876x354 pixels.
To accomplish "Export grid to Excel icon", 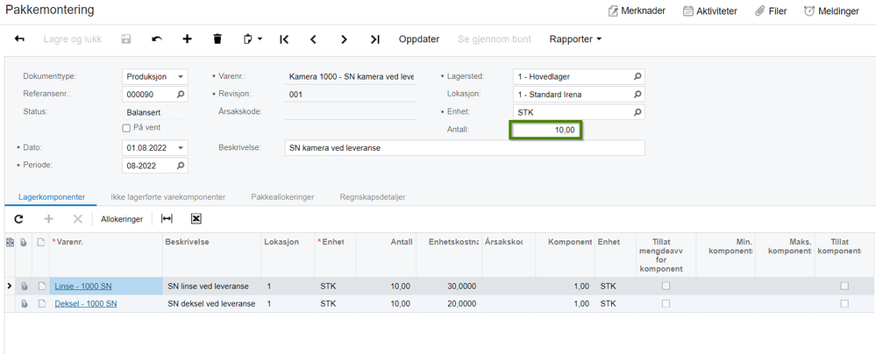I will (196, 219).
